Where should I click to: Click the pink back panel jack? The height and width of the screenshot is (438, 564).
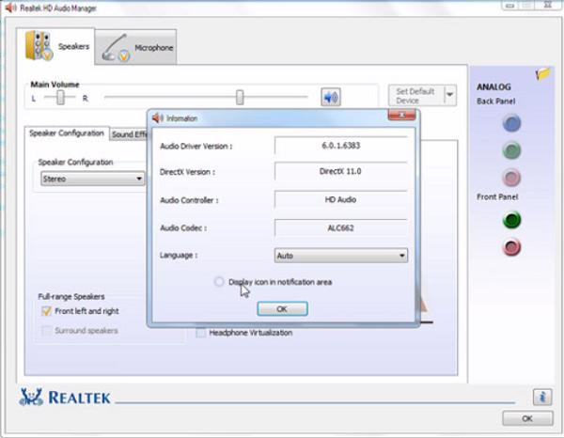click(x=511, y=177)
